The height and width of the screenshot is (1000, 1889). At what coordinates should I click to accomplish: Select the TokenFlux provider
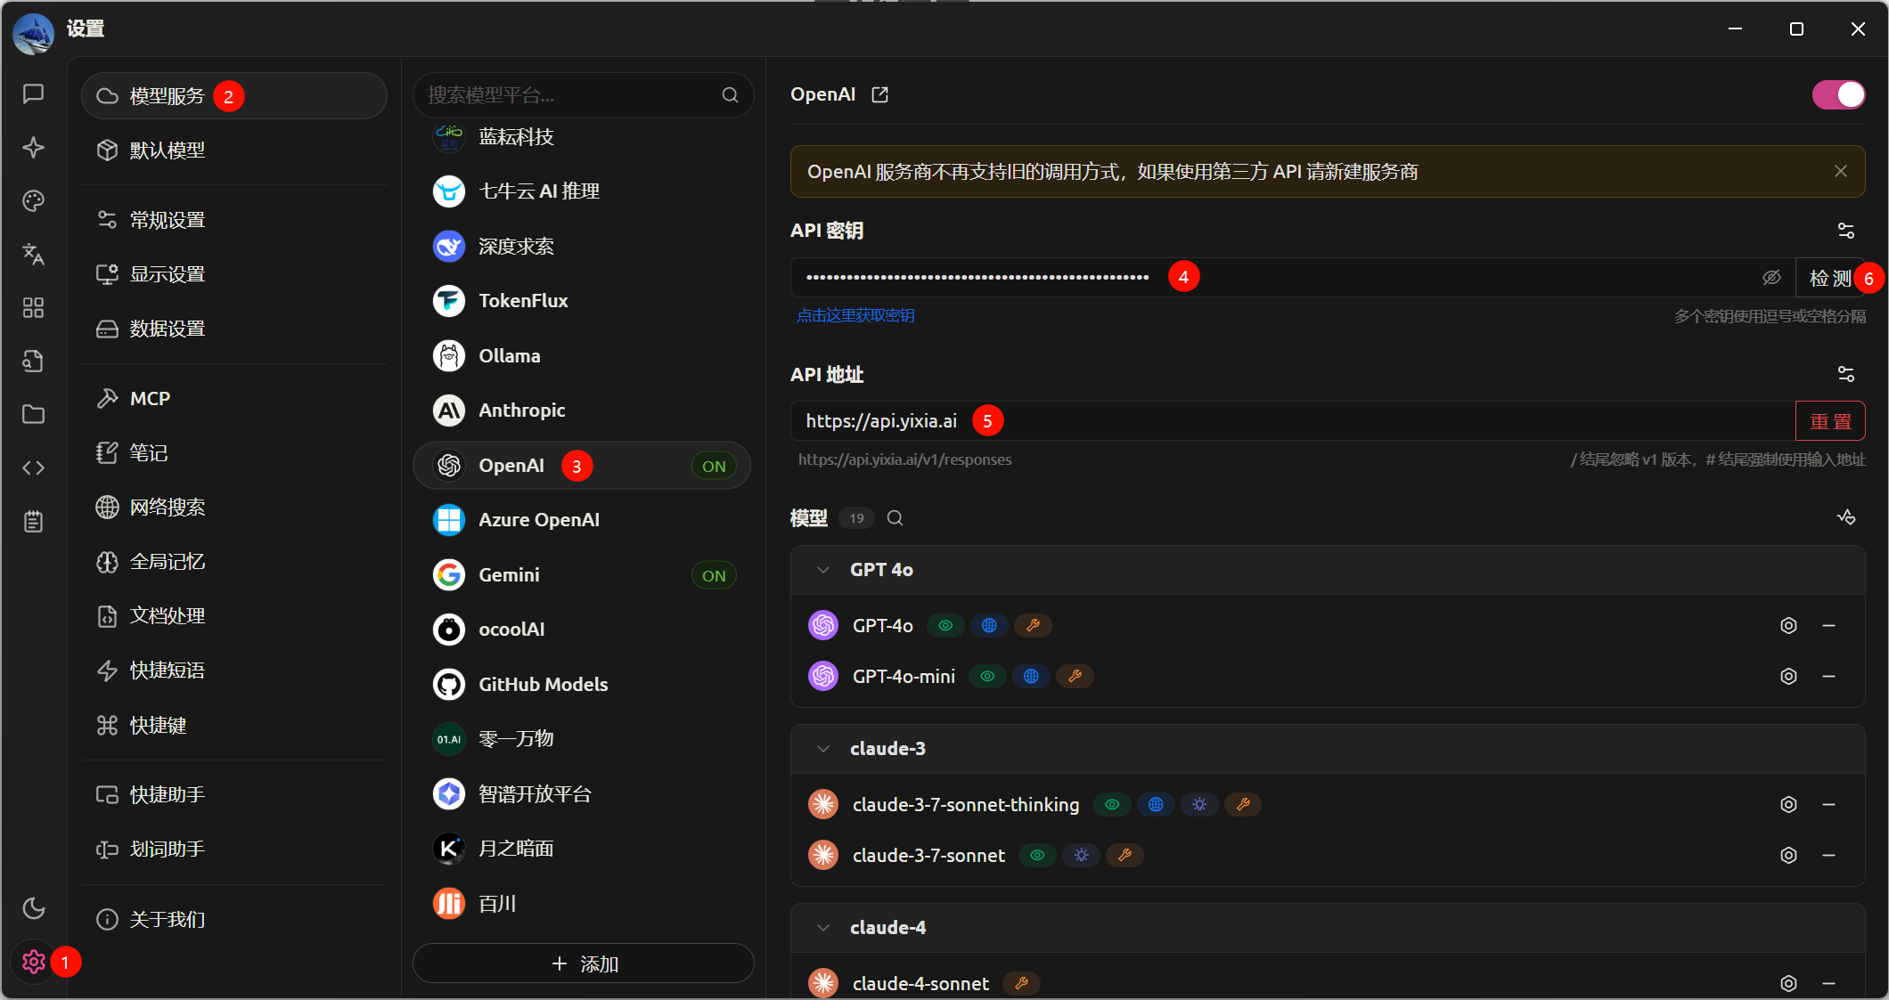(x=582, y=301)
